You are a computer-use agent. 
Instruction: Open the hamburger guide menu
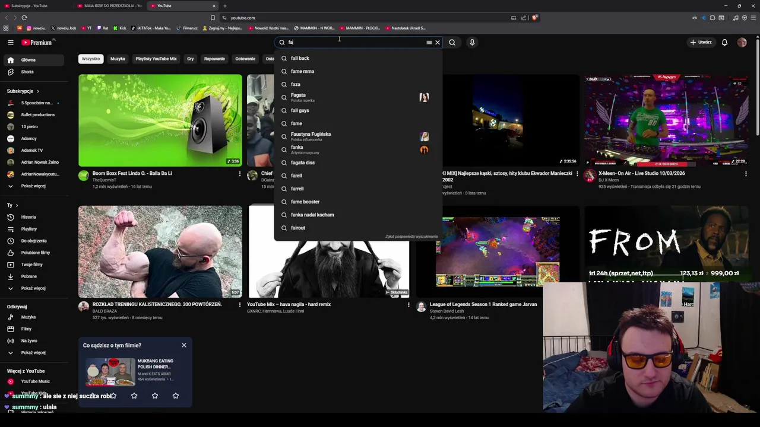pyautogui.click(x=10, y=42)
